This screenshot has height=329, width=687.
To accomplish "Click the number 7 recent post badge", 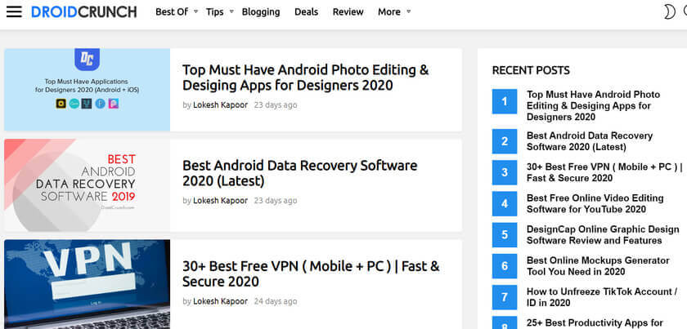I will pyautogui.click(x=505, y=297).
